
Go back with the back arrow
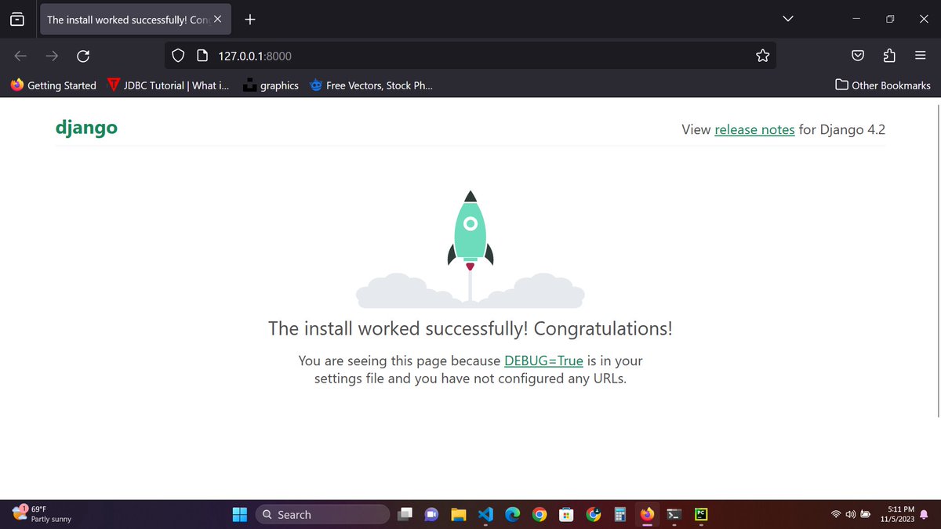(x=21, y=56)
